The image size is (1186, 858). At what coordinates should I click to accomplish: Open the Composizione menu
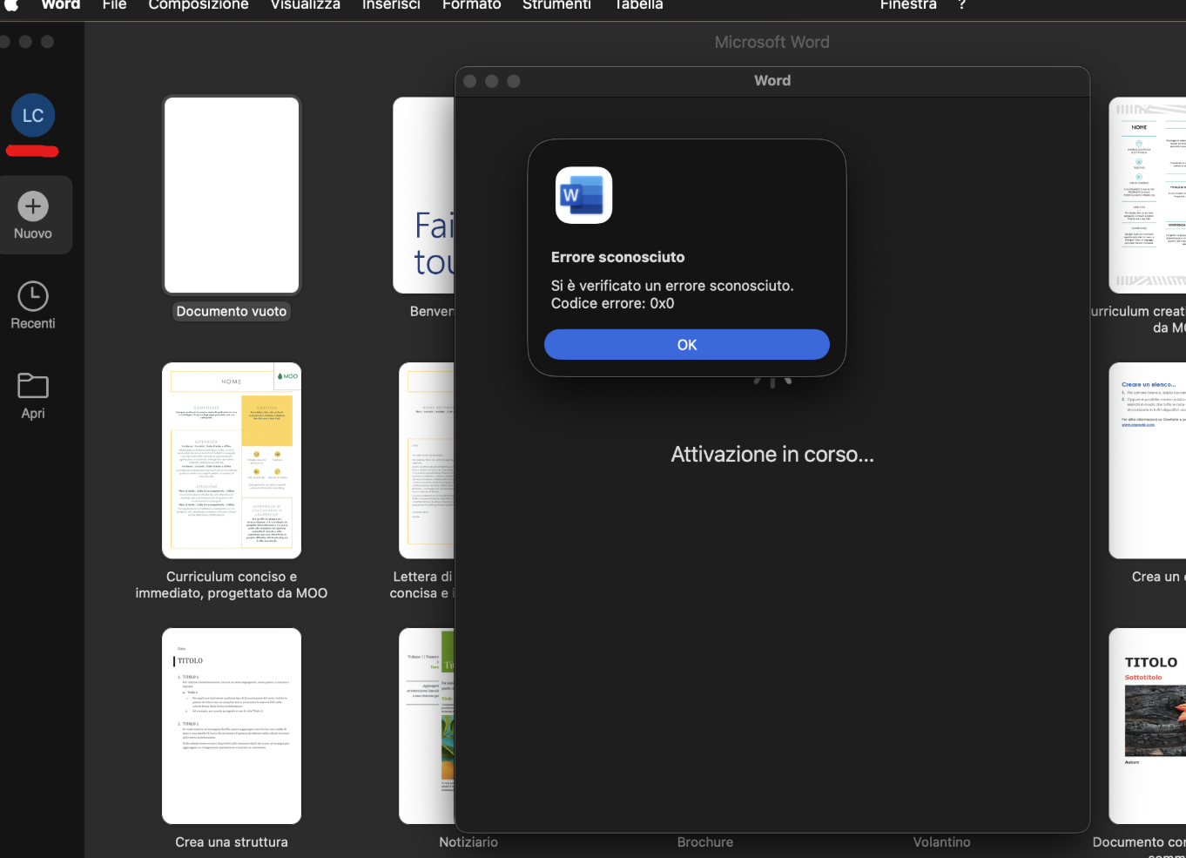coord(199,4)
